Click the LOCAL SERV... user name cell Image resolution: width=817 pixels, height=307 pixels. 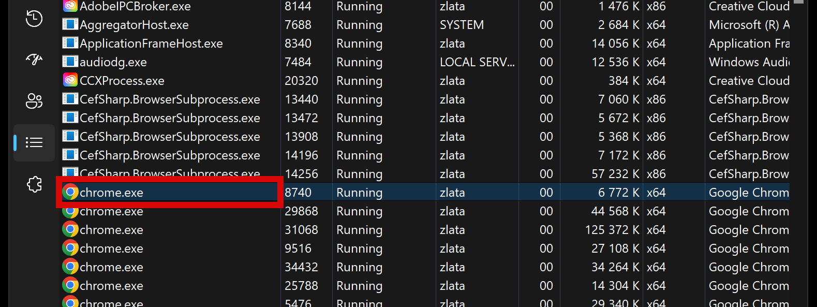point(477,62)
